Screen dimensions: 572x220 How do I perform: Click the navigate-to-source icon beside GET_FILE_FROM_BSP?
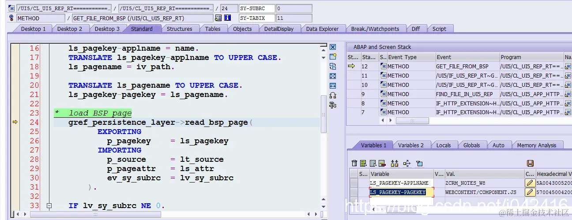click(218, 18)
